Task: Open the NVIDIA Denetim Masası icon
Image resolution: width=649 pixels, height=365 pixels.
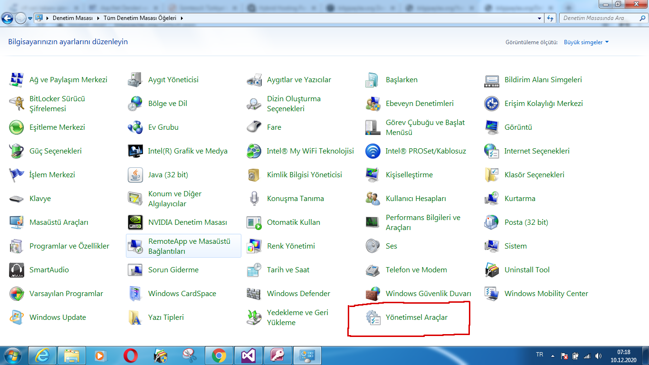Action: (x=135, y=222)
